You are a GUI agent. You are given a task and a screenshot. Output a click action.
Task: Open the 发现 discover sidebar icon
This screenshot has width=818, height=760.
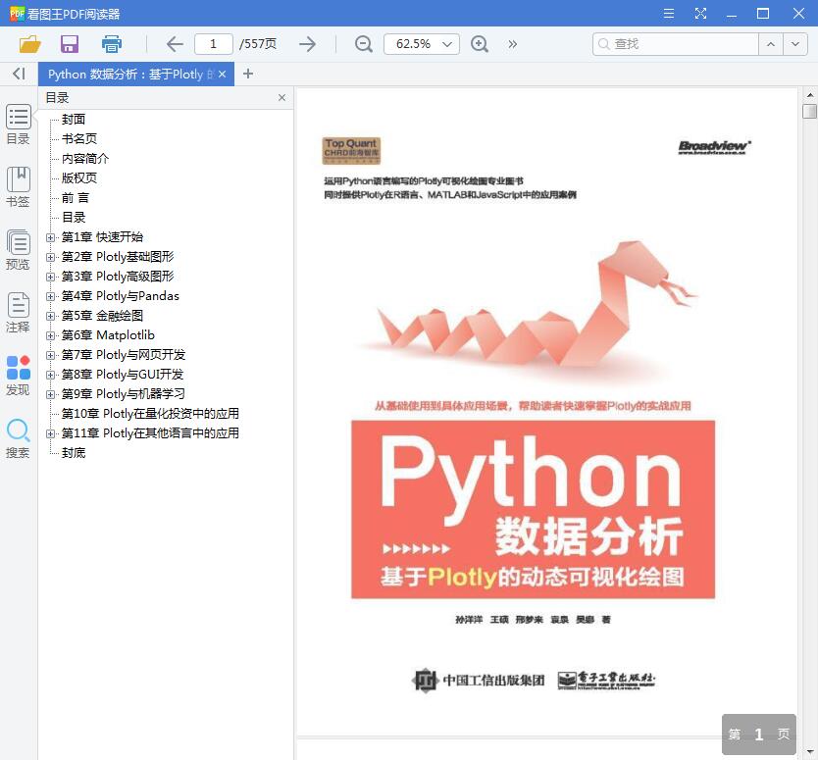pos(19,376)
